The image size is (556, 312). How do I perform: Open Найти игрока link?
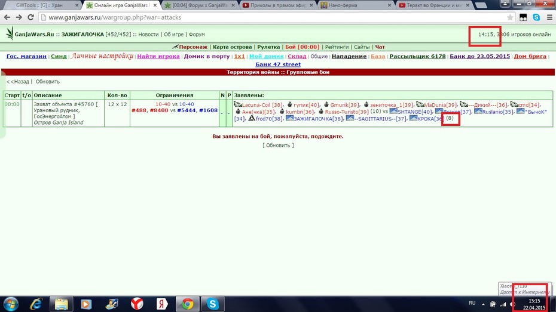tap(158, 56)
